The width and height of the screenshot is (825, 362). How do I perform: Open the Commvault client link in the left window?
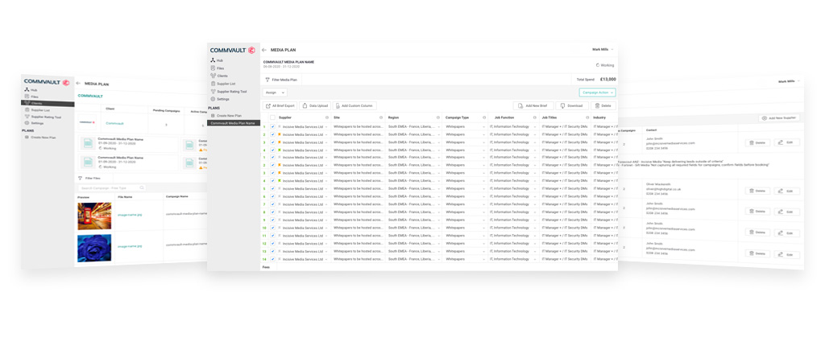click(x=114, y=123)
